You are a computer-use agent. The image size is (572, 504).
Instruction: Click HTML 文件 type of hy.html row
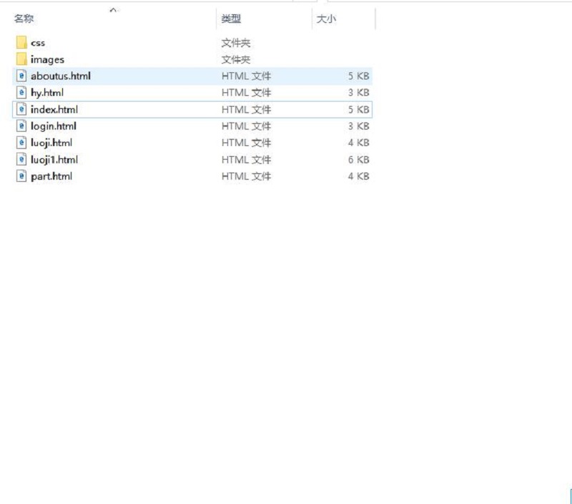click(246, 93)
